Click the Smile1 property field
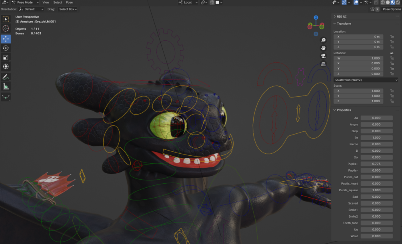 [376, 210]
